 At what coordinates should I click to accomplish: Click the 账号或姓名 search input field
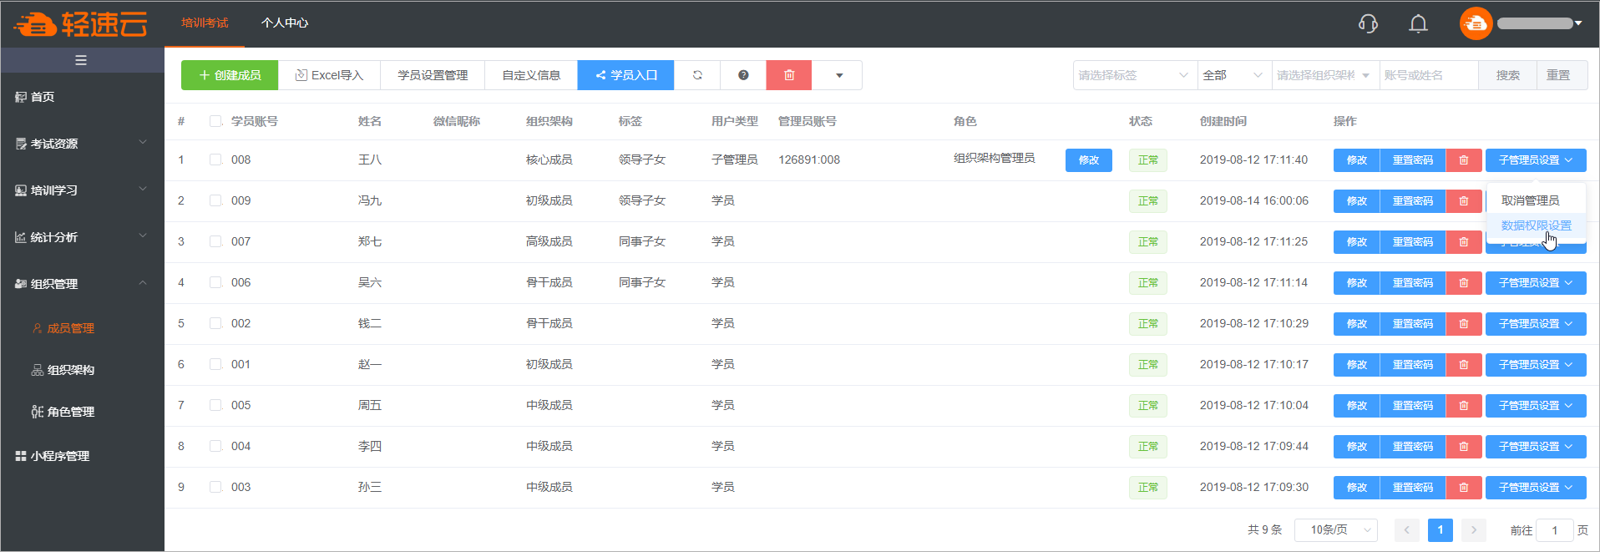coord(1428,75)
